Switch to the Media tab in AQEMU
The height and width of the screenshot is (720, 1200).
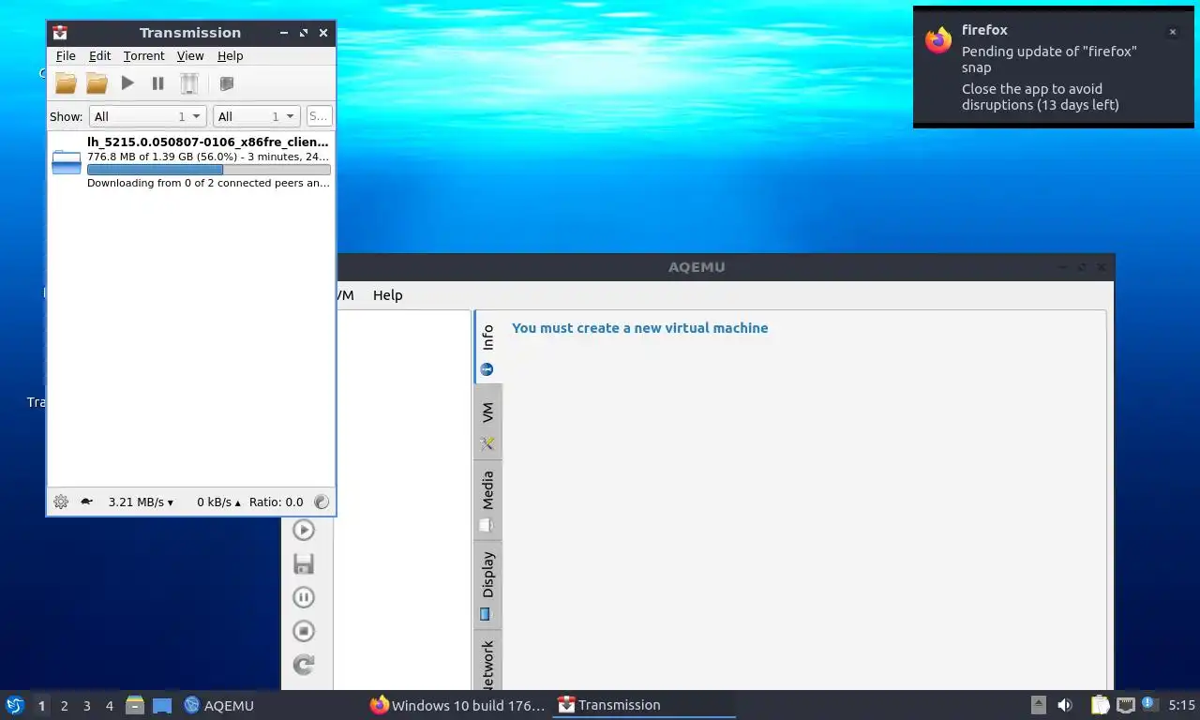coord(487,501)
